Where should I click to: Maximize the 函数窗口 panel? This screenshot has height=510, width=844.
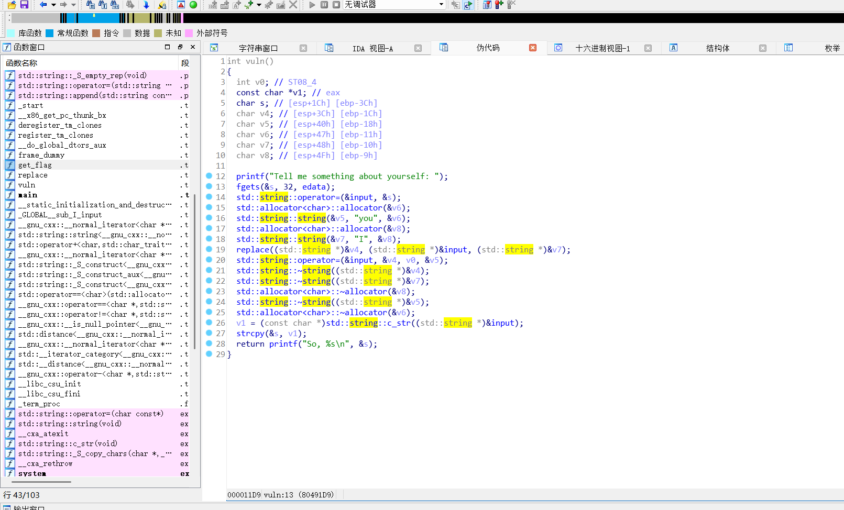coord(168,47)
